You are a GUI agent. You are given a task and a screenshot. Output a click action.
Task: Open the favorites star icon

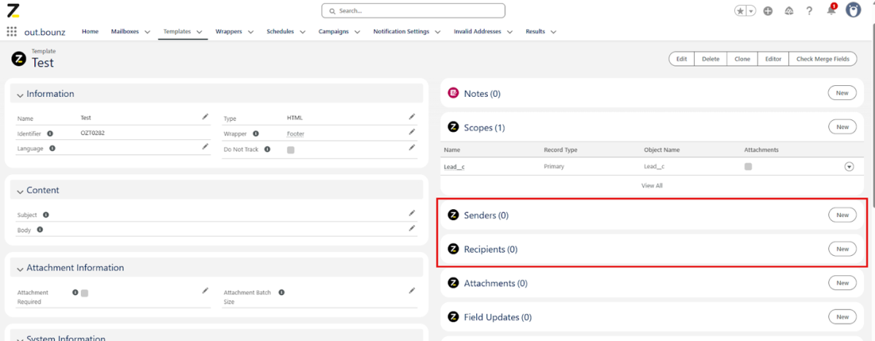[740, 11]
